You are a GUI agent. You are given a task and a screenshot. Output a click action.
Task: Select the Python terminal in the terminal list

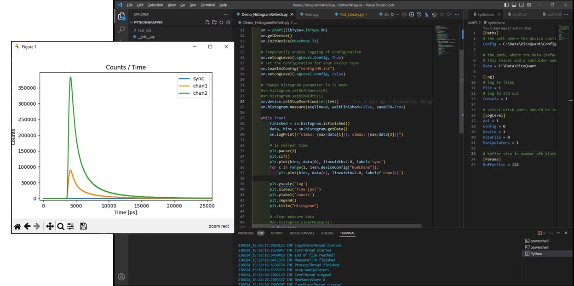click(x=536, y=254)
